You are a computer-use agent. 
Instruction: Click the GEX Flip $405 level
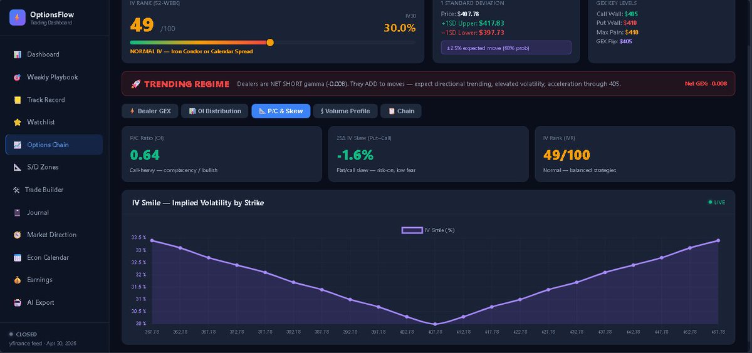tap(626, 41)
